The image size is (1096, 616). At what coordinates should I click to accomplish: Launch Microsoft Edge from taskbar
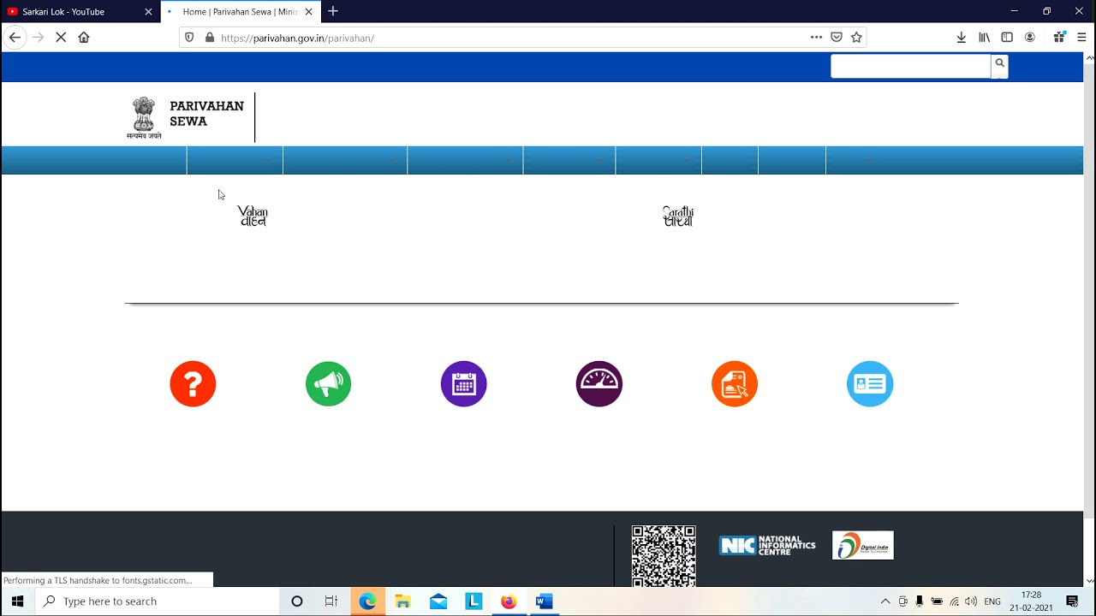pos(367,601)
